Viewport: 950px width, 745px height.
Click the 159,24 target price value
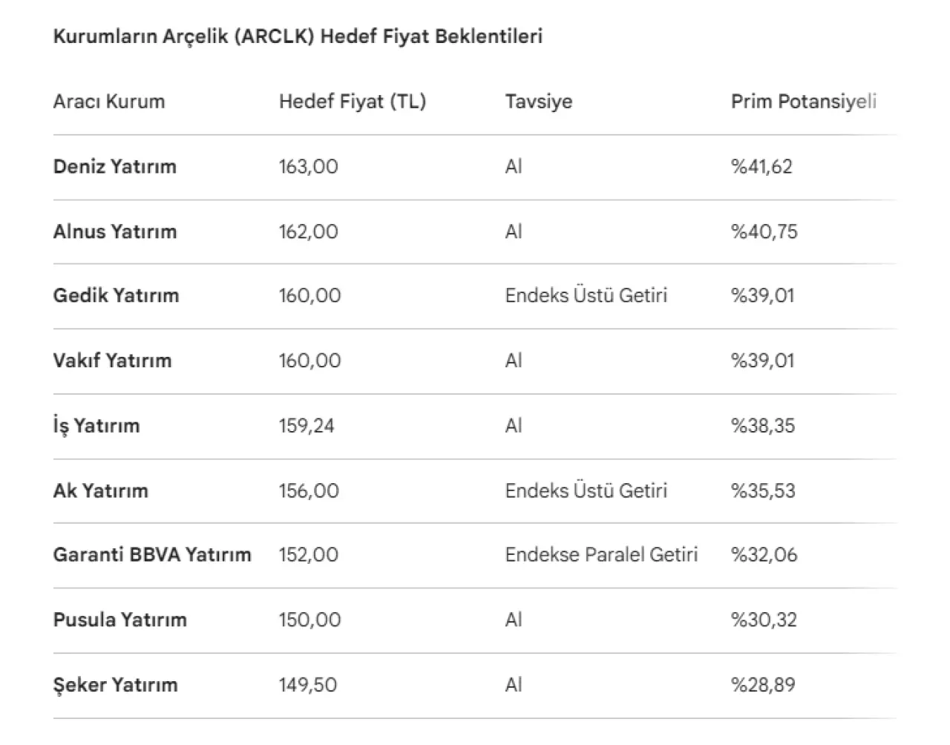(x=307, y=426)
